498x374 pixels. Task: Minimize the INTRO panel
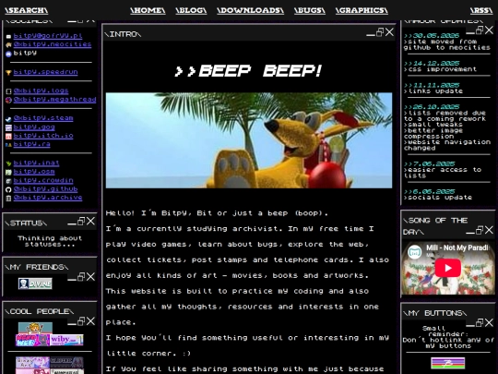(x=371, y=34)
